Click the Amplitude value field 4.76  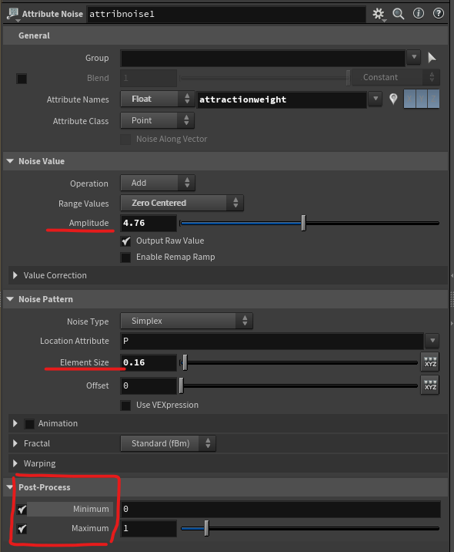pos(149,224)
